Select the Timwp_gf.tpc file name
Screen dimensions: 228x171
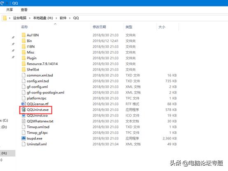pos(37,132)
